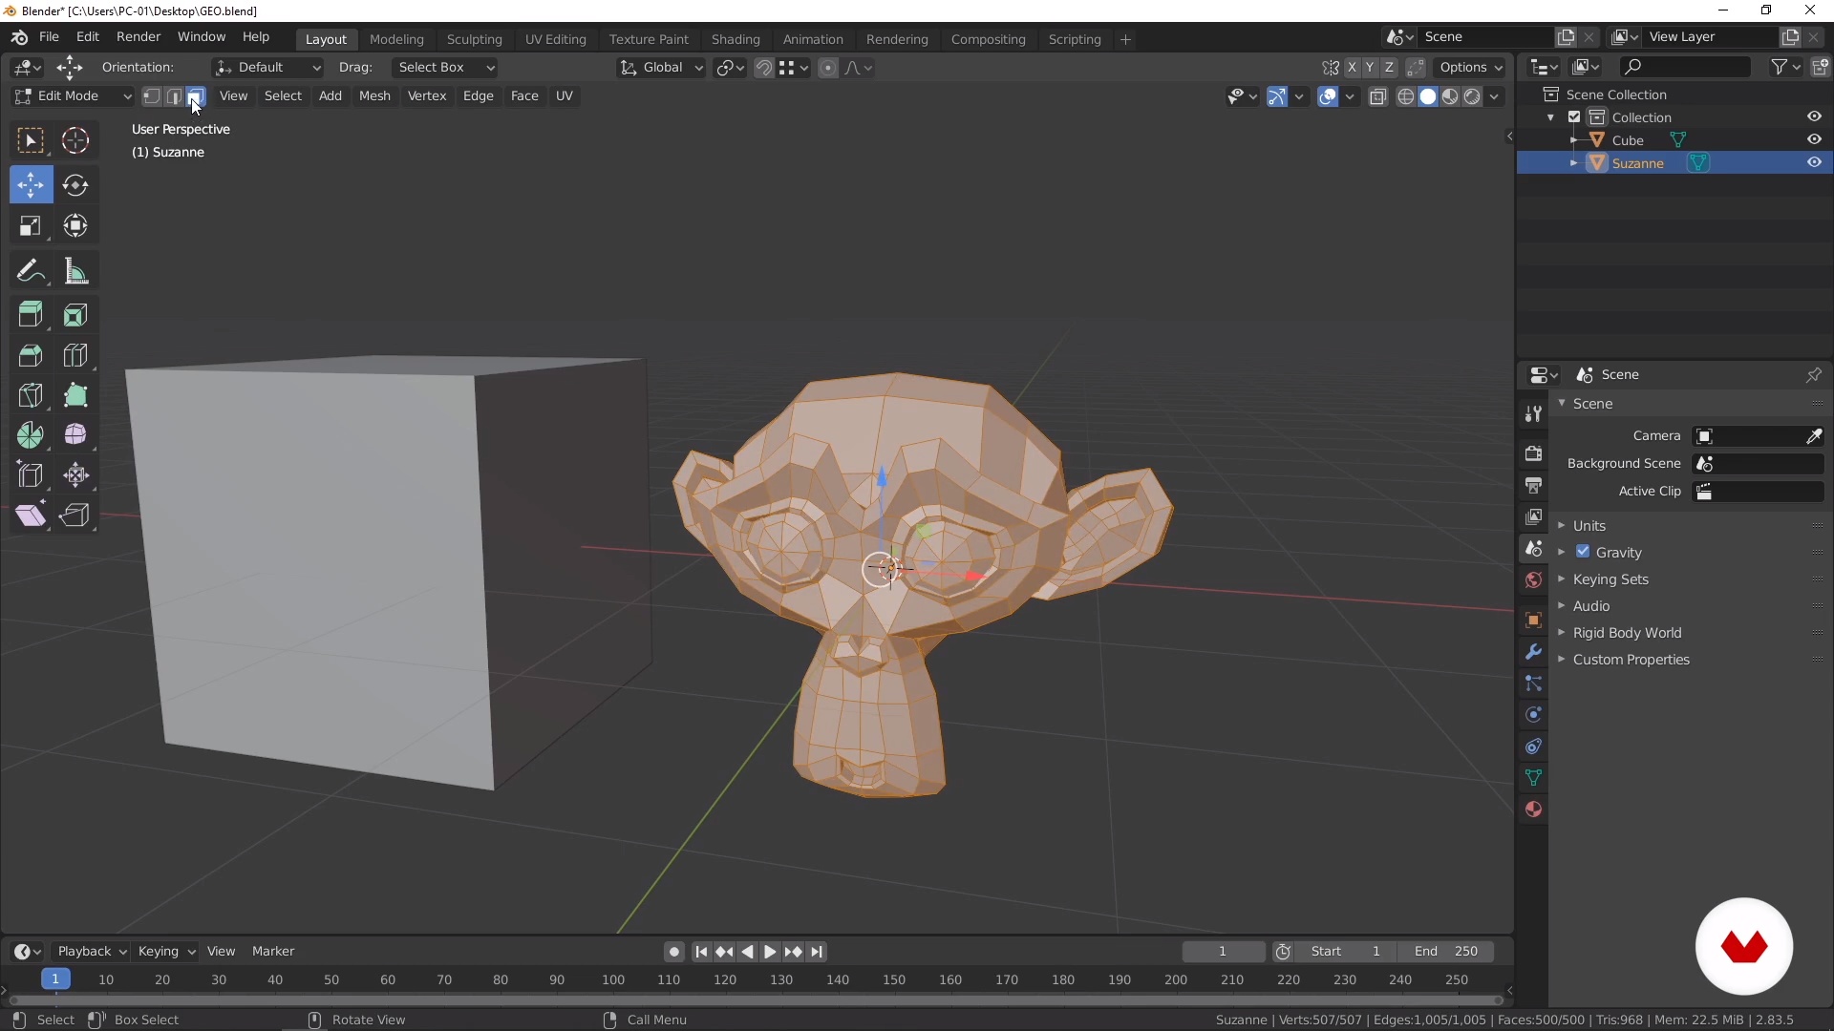Image resolution: width=1834 pixels, height=1031 pixels.
Task: Click the current frame number field
Action: point(1223,952)
